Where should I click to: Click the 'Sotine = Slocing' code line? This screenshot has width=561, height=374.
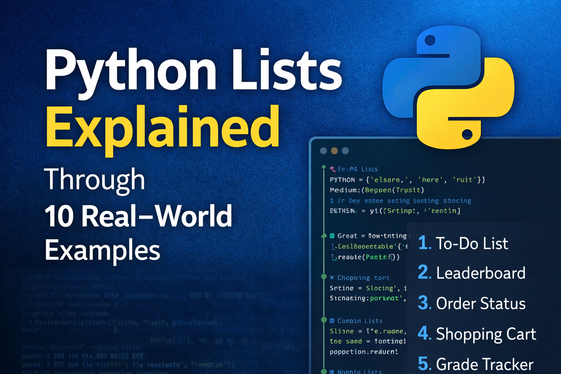point(368,288)
